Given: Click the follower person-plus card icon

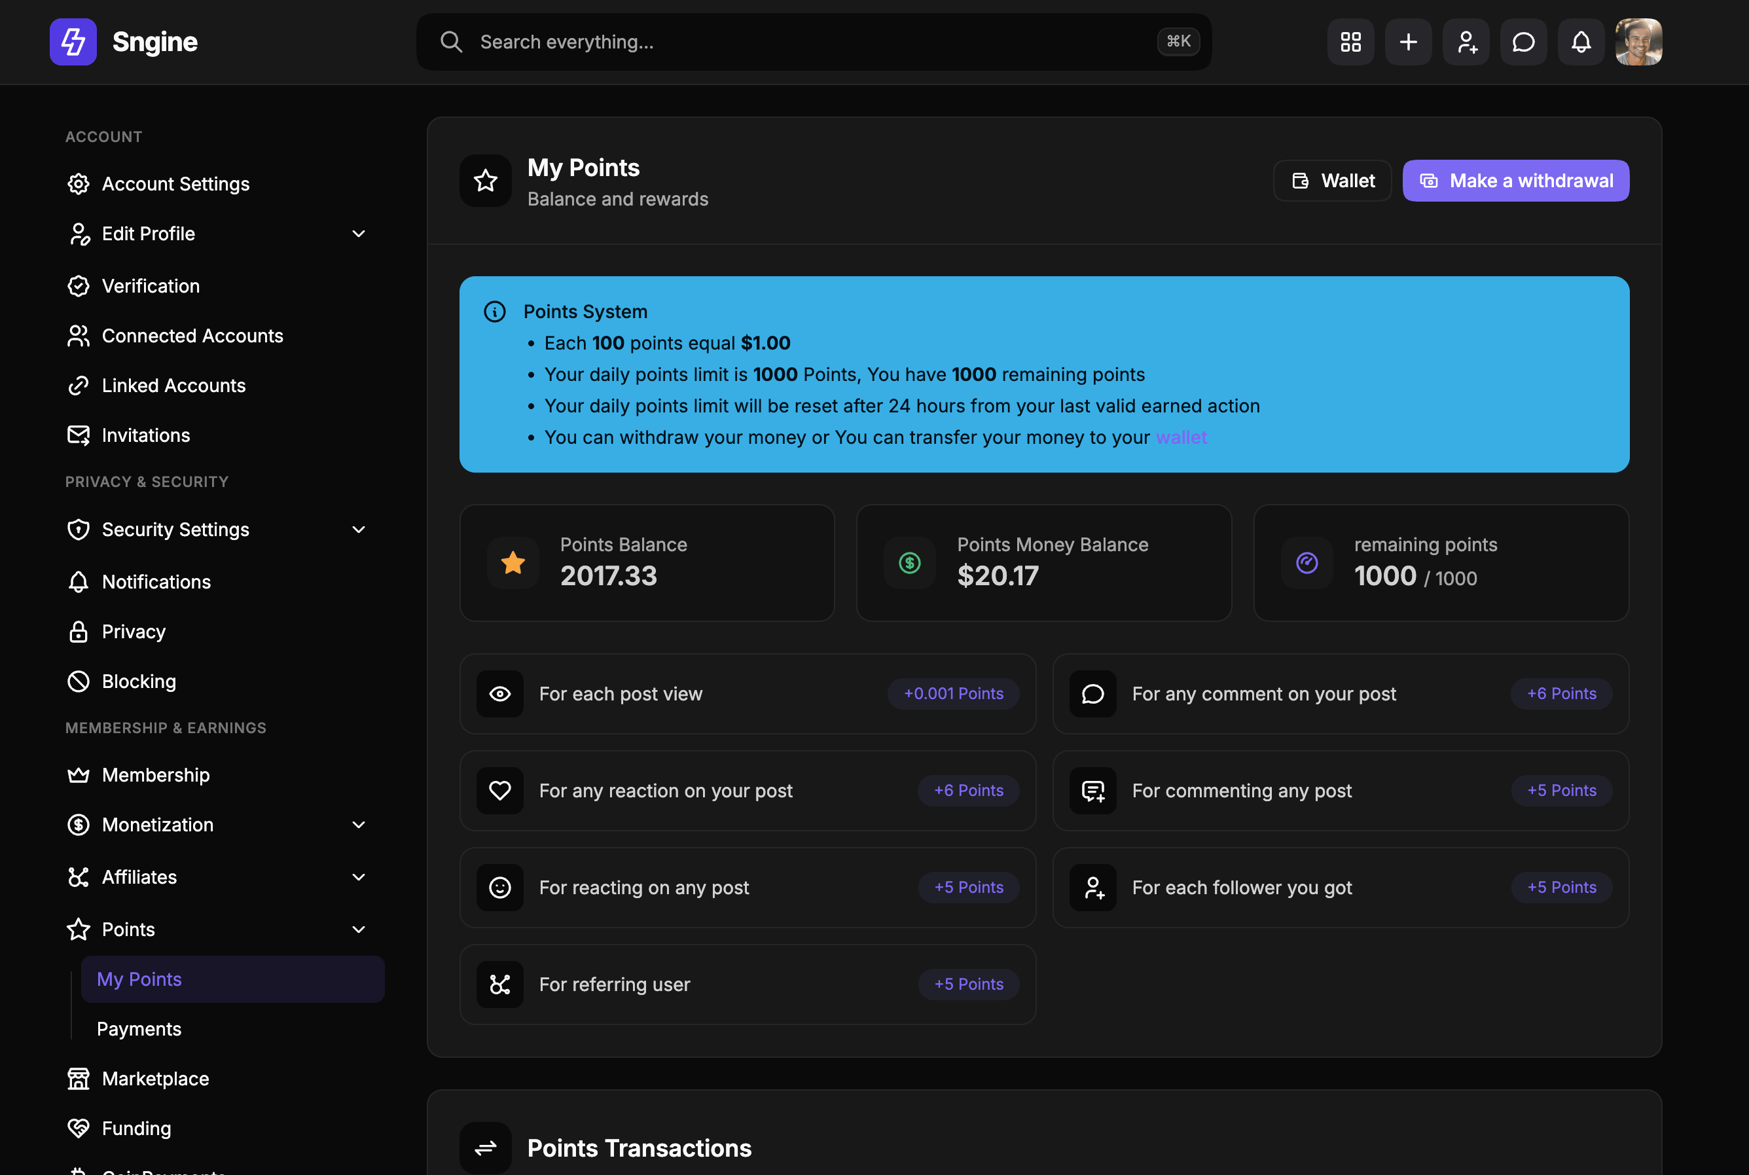Looking at the screenshot, I should point(1093,887).
